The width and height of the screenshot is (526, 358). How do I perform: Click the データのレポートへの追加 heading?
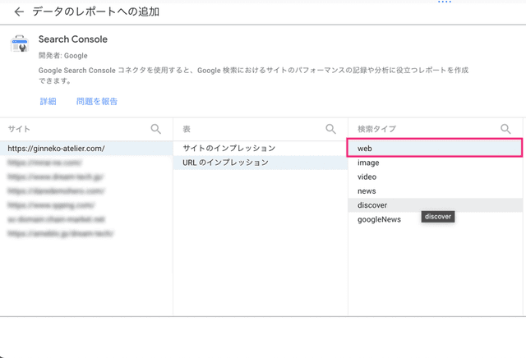click(x=96, y=12)
